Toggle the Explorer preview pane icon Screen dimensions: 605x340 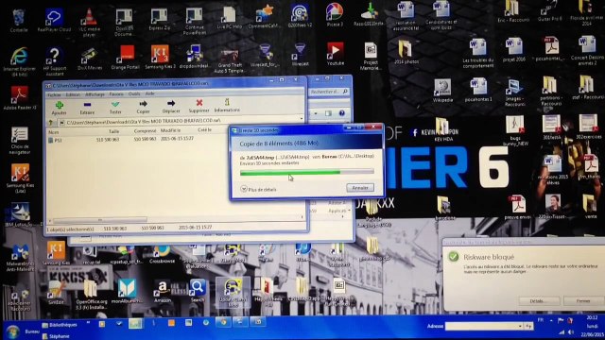tap(328, 113)
